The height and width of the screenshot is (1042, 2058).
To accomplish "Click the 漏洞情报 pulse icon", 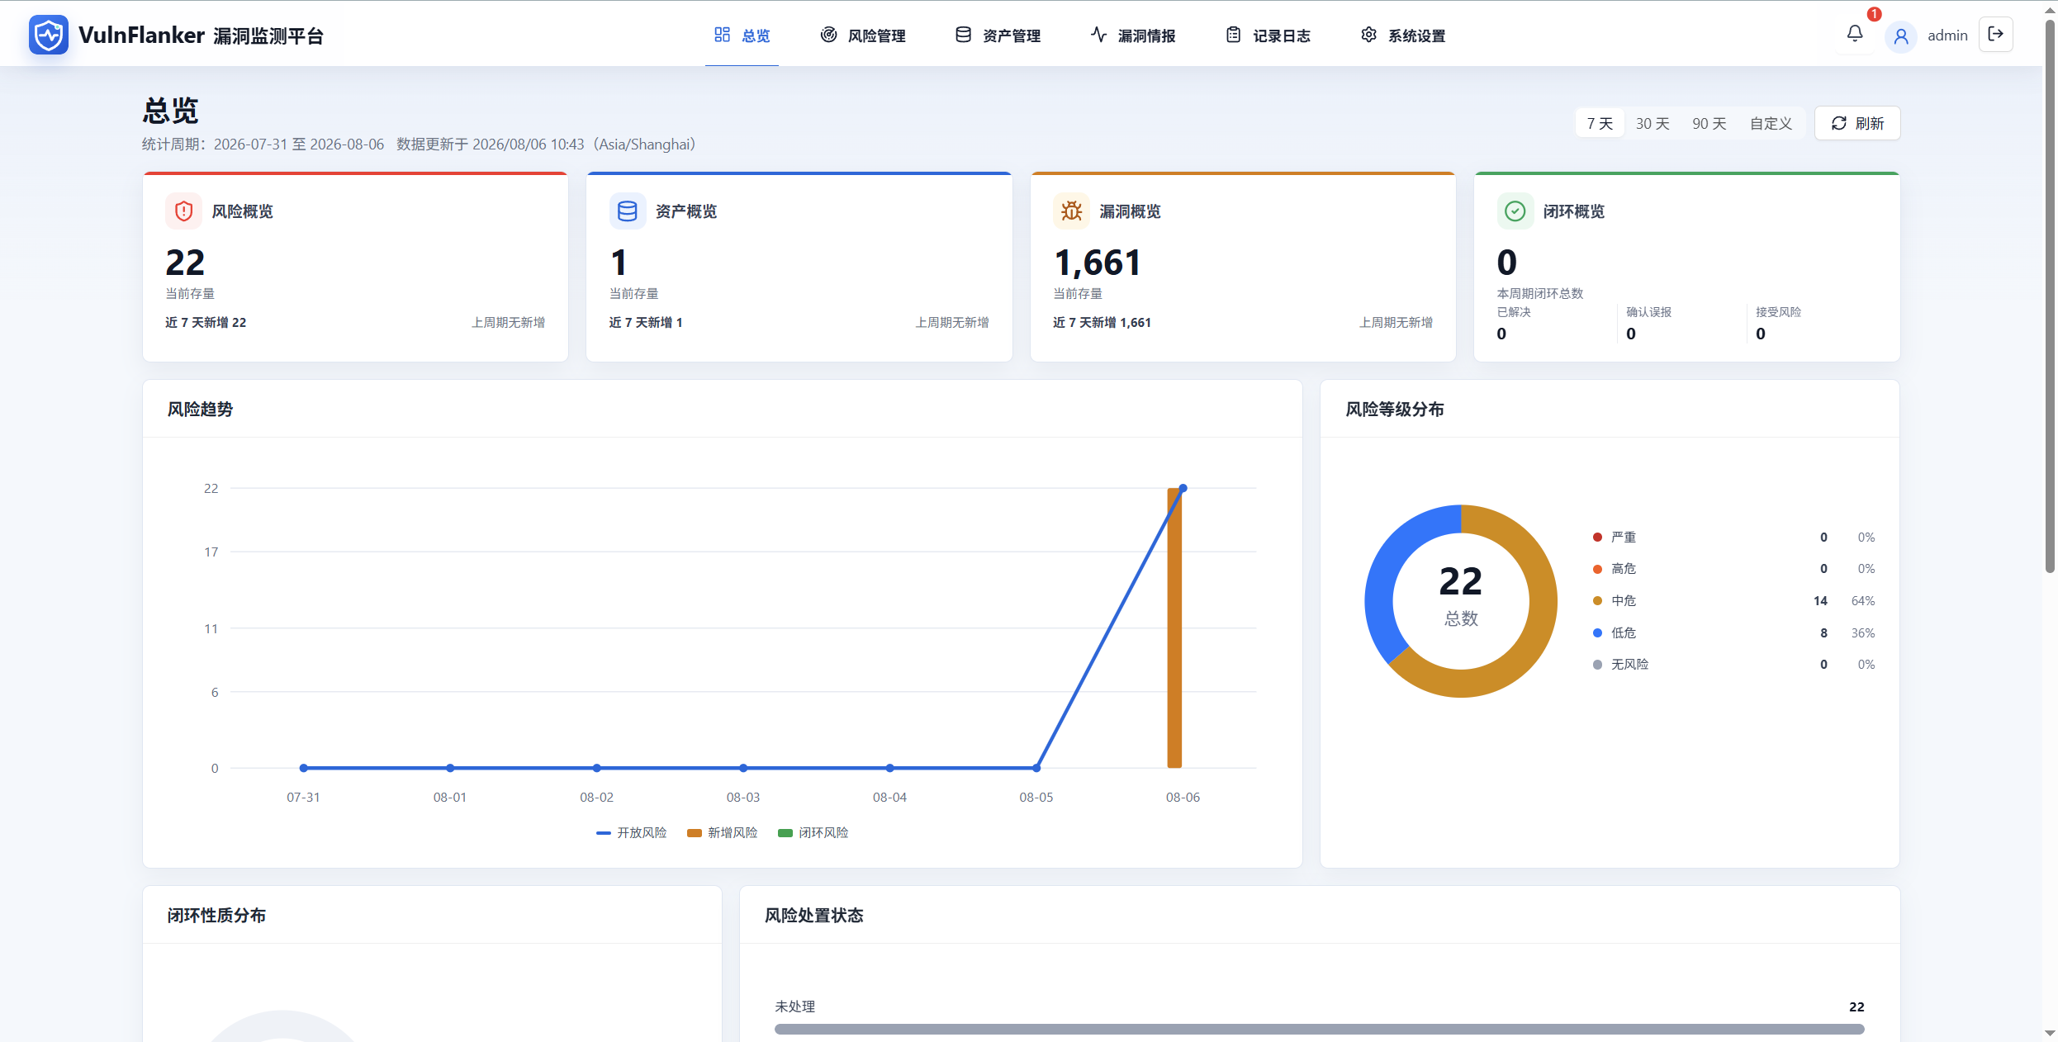I will [1099, 35].
